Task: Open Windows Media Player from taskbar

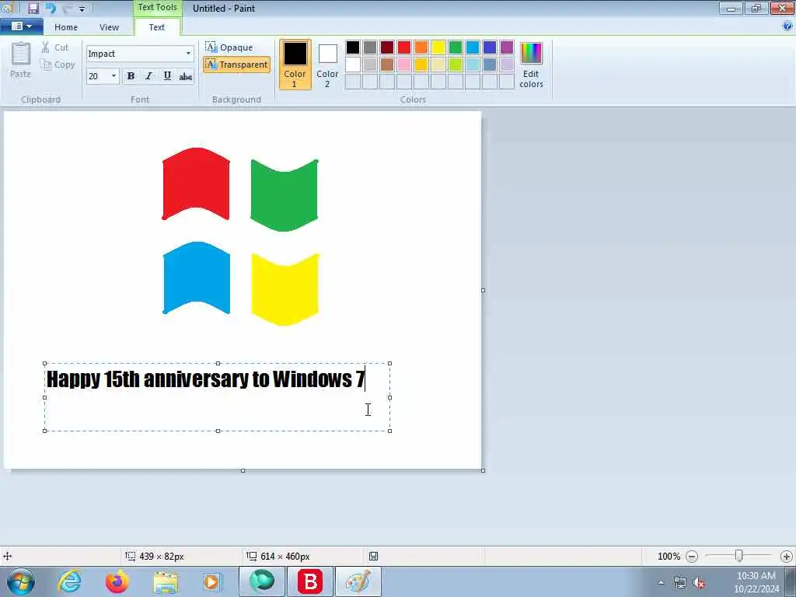Action: pos(212,581)
